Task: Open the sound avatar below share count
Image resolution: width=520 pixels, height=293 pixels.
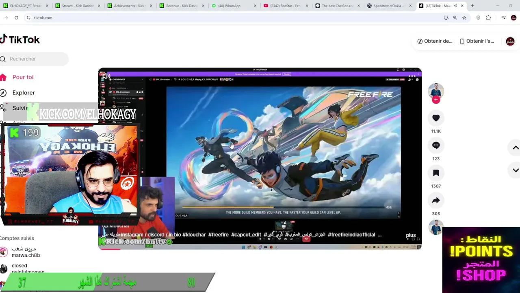Action: pos(436,227)
